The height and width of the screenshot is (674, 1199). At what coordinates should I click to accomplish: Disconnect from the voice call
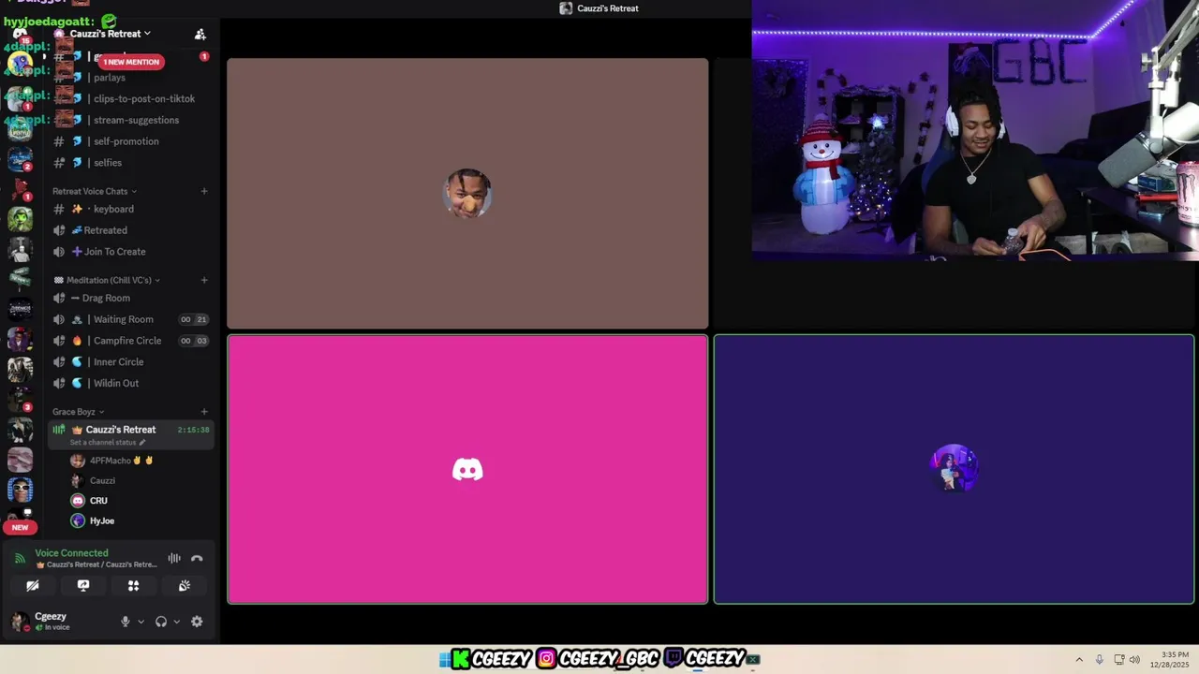point(197,559)
